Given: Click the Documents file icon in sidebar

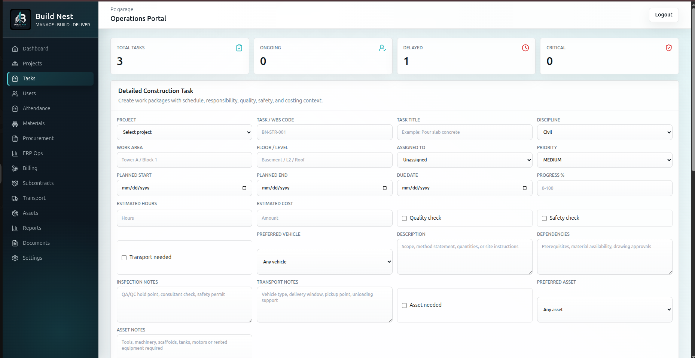Looking at the screenshot, I should (x=15, y=243).
